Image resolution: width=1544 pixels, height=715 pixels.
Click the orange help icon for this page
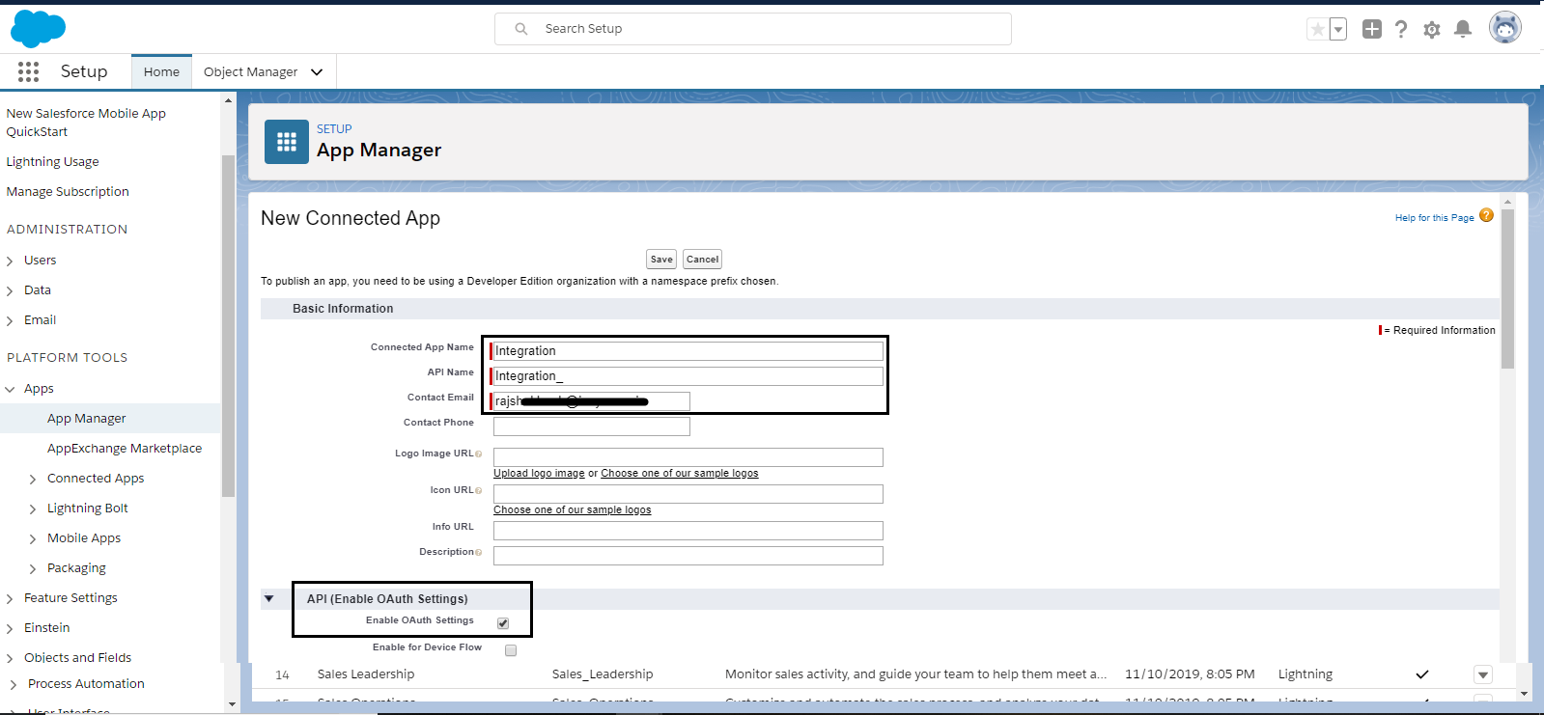(1486, 215)
